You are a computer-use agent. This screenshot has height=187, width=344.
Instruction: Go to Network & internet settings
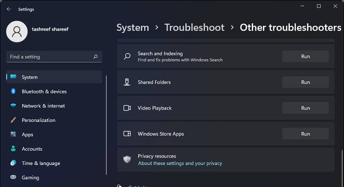point(54,106)
